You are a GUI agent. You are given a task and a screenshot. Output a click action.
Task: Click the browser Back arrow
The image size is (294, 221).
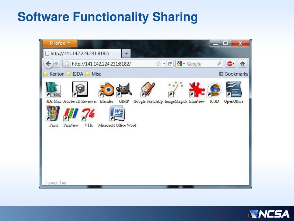48,64
